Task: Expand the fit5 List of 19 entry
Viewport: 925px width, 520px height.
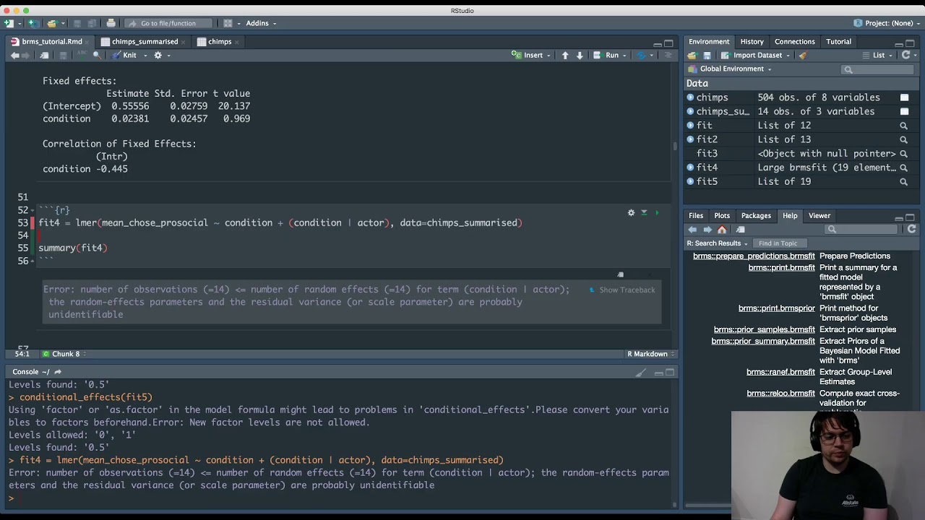Action: coord(690,182)
